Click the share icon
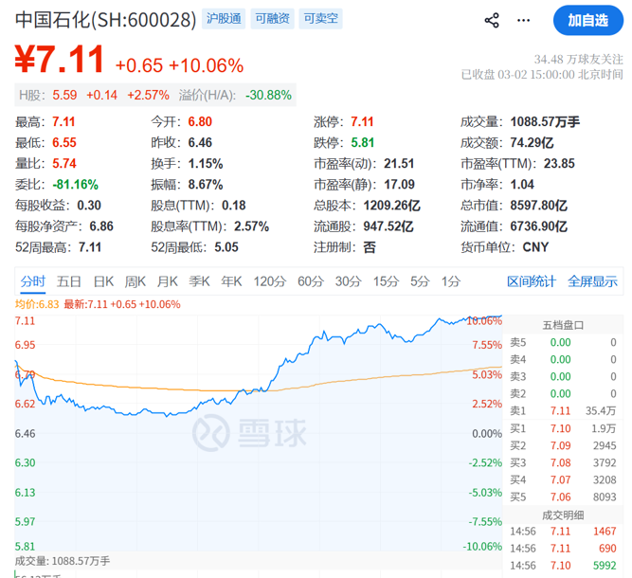Viewport: 632px width, 578px height. (x=492, y=20)
